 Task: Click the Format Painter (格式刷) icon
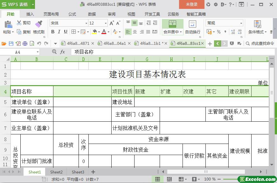pos(38,24)
